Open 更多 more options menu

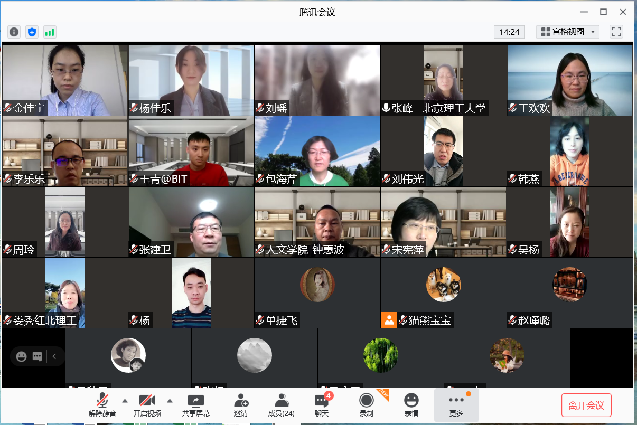point(456,405)
